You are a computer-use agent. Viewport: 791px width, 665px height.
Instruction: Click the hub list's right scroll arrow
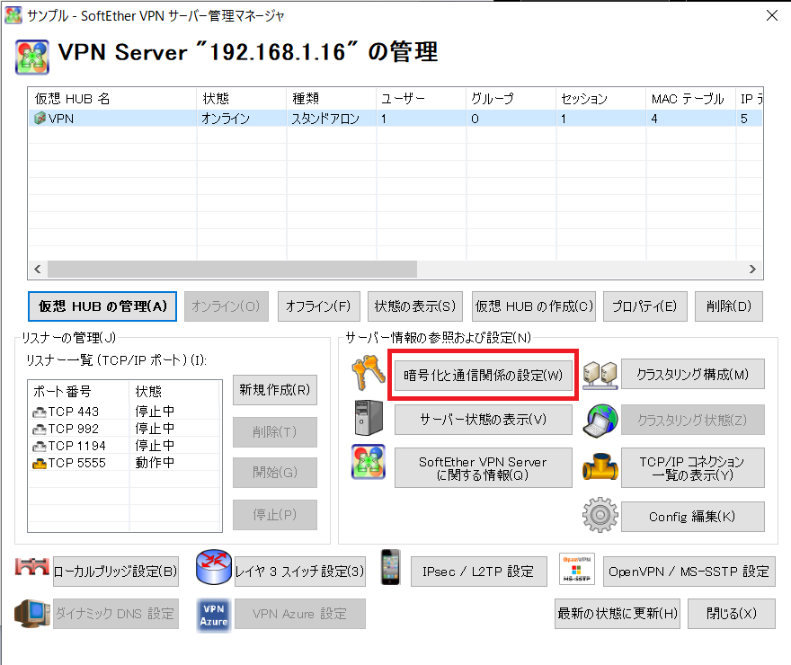coord(752,270)
